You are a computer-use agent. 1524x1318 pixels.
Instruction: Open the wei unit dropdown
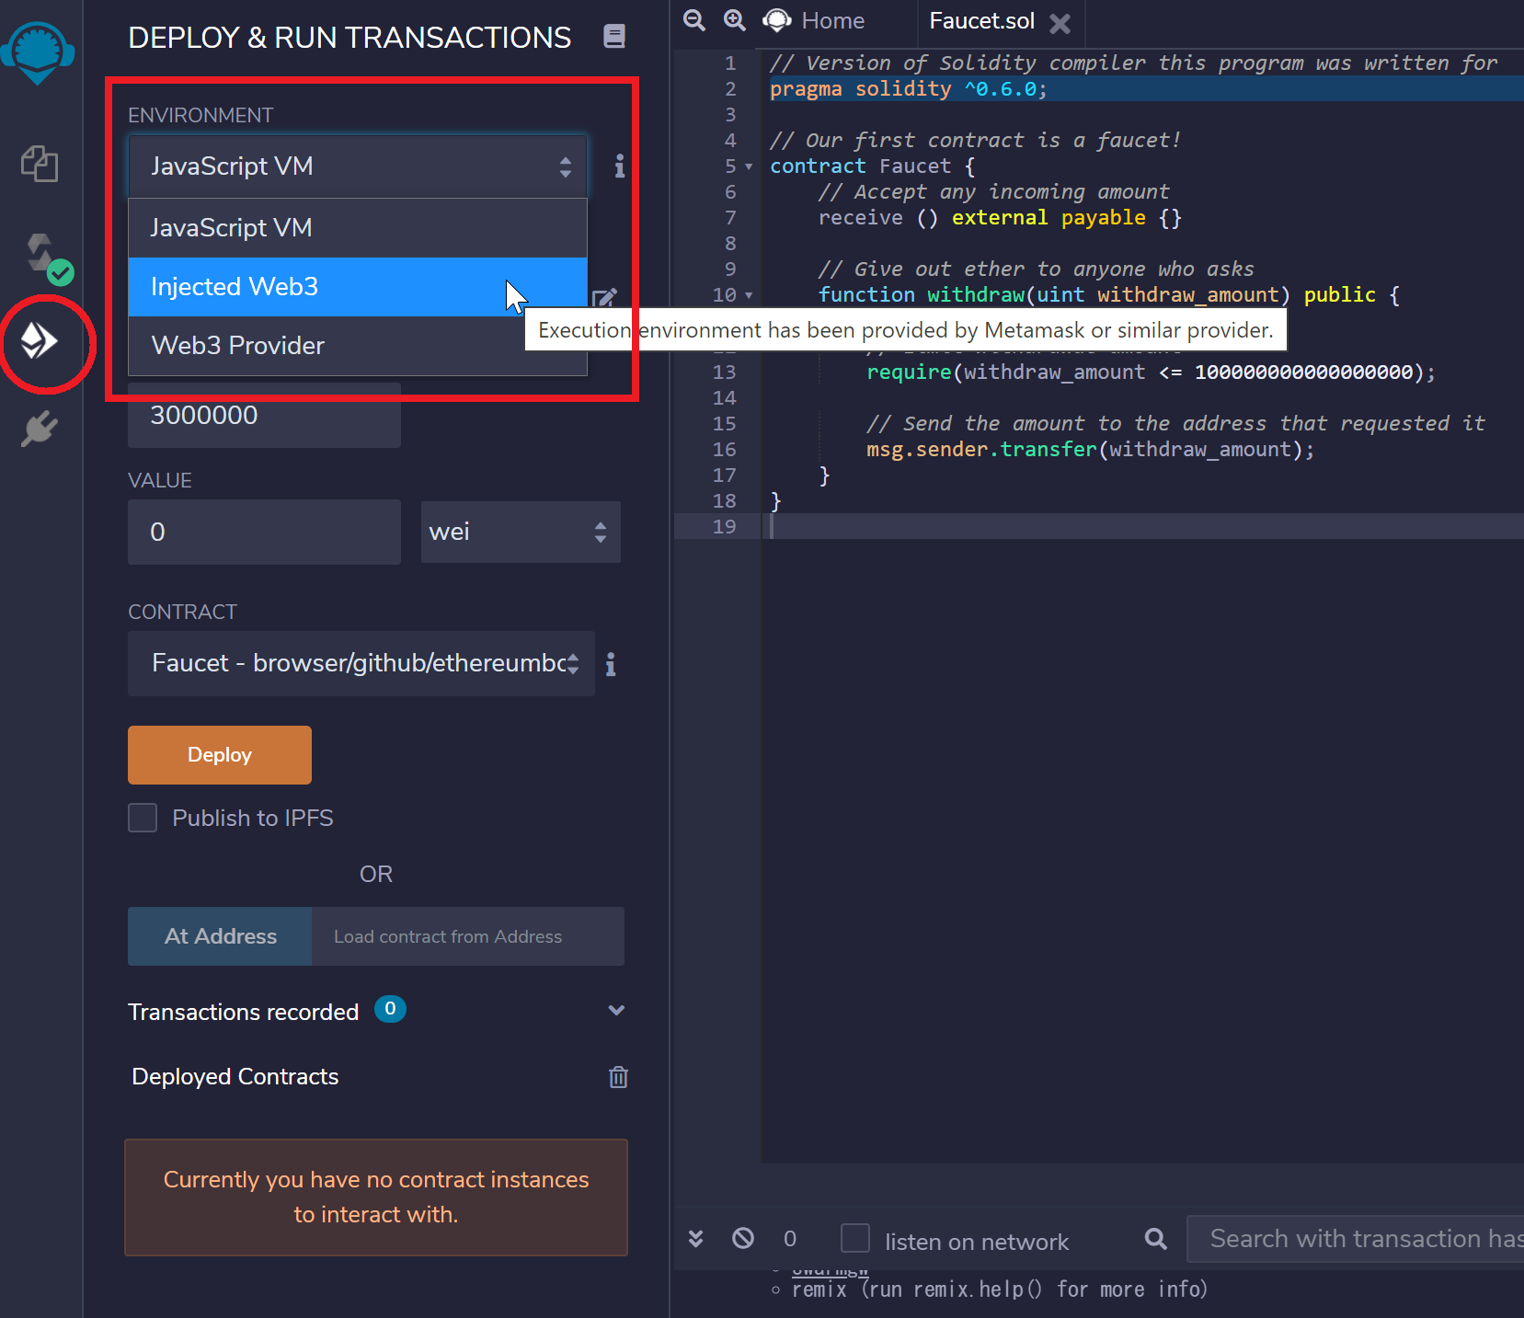(x=521, y=532)
